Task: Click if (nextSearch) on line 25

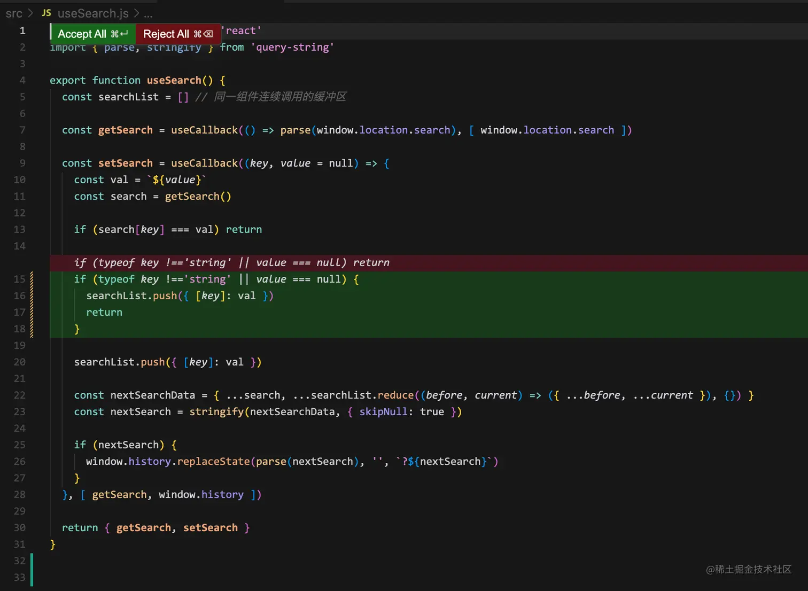Action: pyautogui.click(x=119, y=445)
